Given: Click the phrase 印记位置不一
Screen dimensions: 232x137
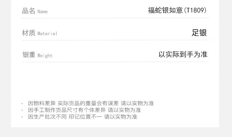Looking at the screenshot, I should [85, 117].
